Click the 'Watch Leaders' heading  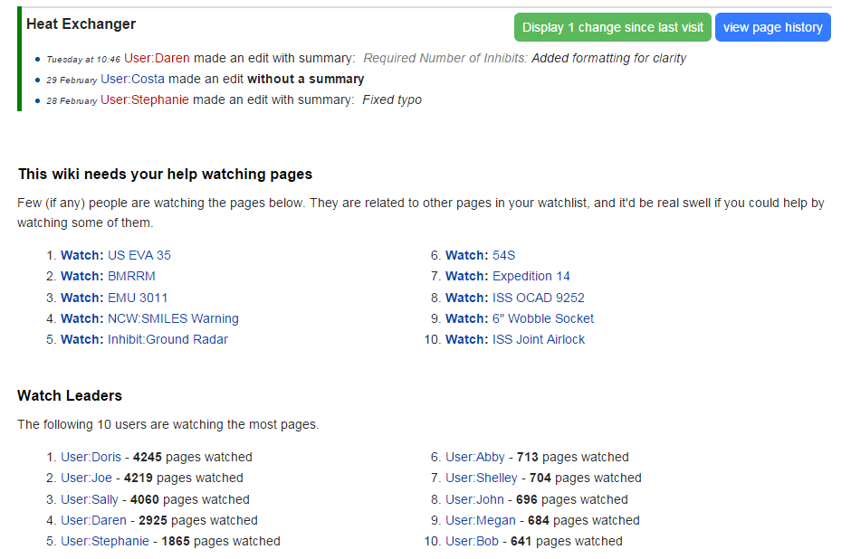pyautogui.click(x=70, y=395)
